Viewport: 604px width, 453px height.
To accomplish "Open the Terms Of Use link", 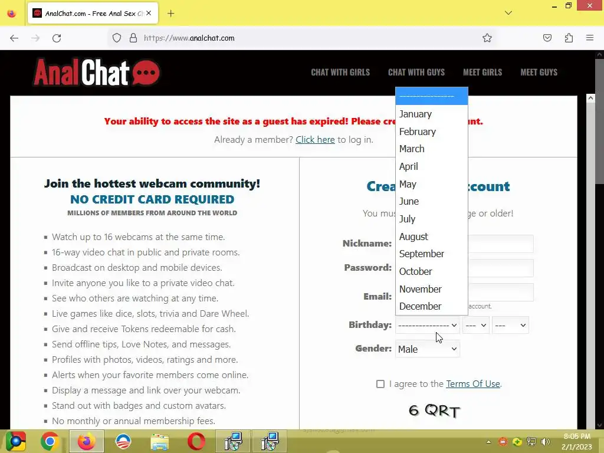I will [472, 383].
